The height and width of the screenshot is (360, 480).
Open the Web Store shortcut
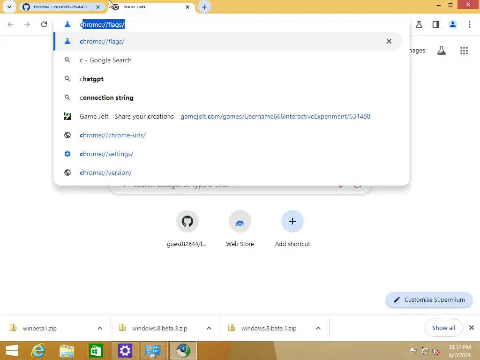[240, 229]
